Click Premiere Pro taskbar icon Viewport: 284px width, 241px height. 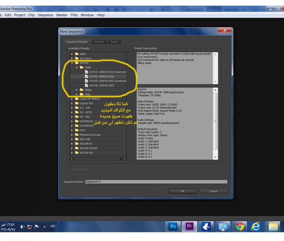(190, 226)
